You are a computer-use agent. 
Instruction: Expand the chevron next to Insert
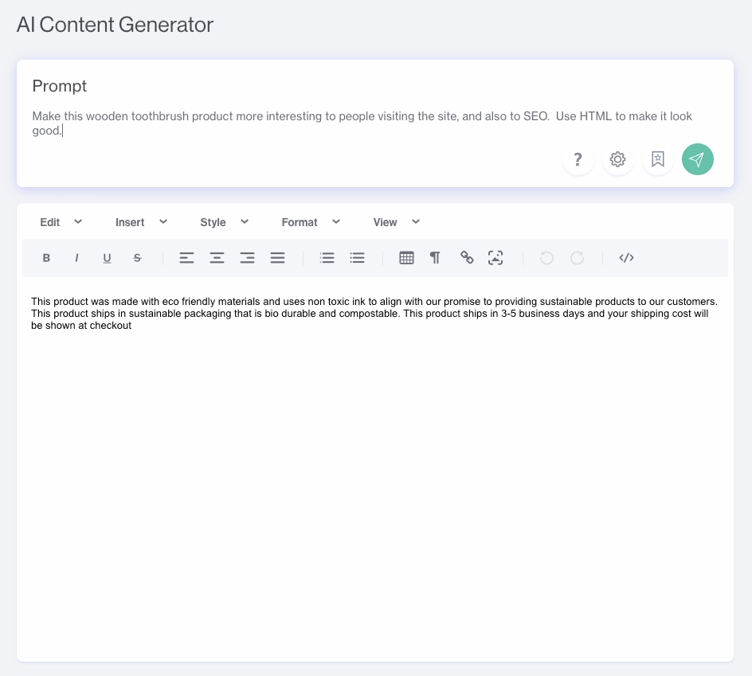(x=163, y=221)
